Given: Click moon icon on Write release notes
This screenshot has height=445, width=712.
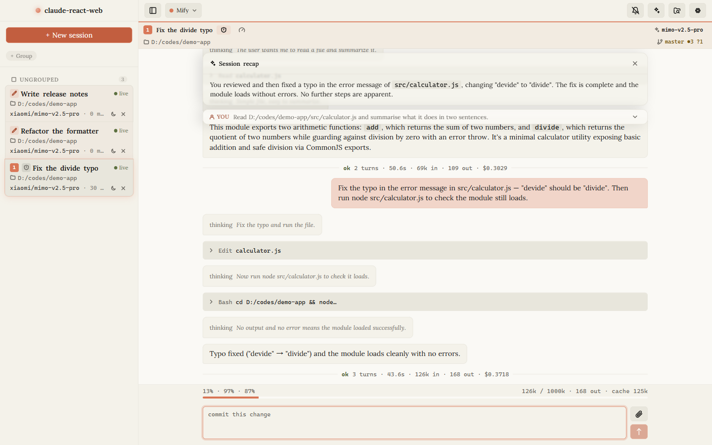Looking at the screenshot, I should [x=113, y=114].
